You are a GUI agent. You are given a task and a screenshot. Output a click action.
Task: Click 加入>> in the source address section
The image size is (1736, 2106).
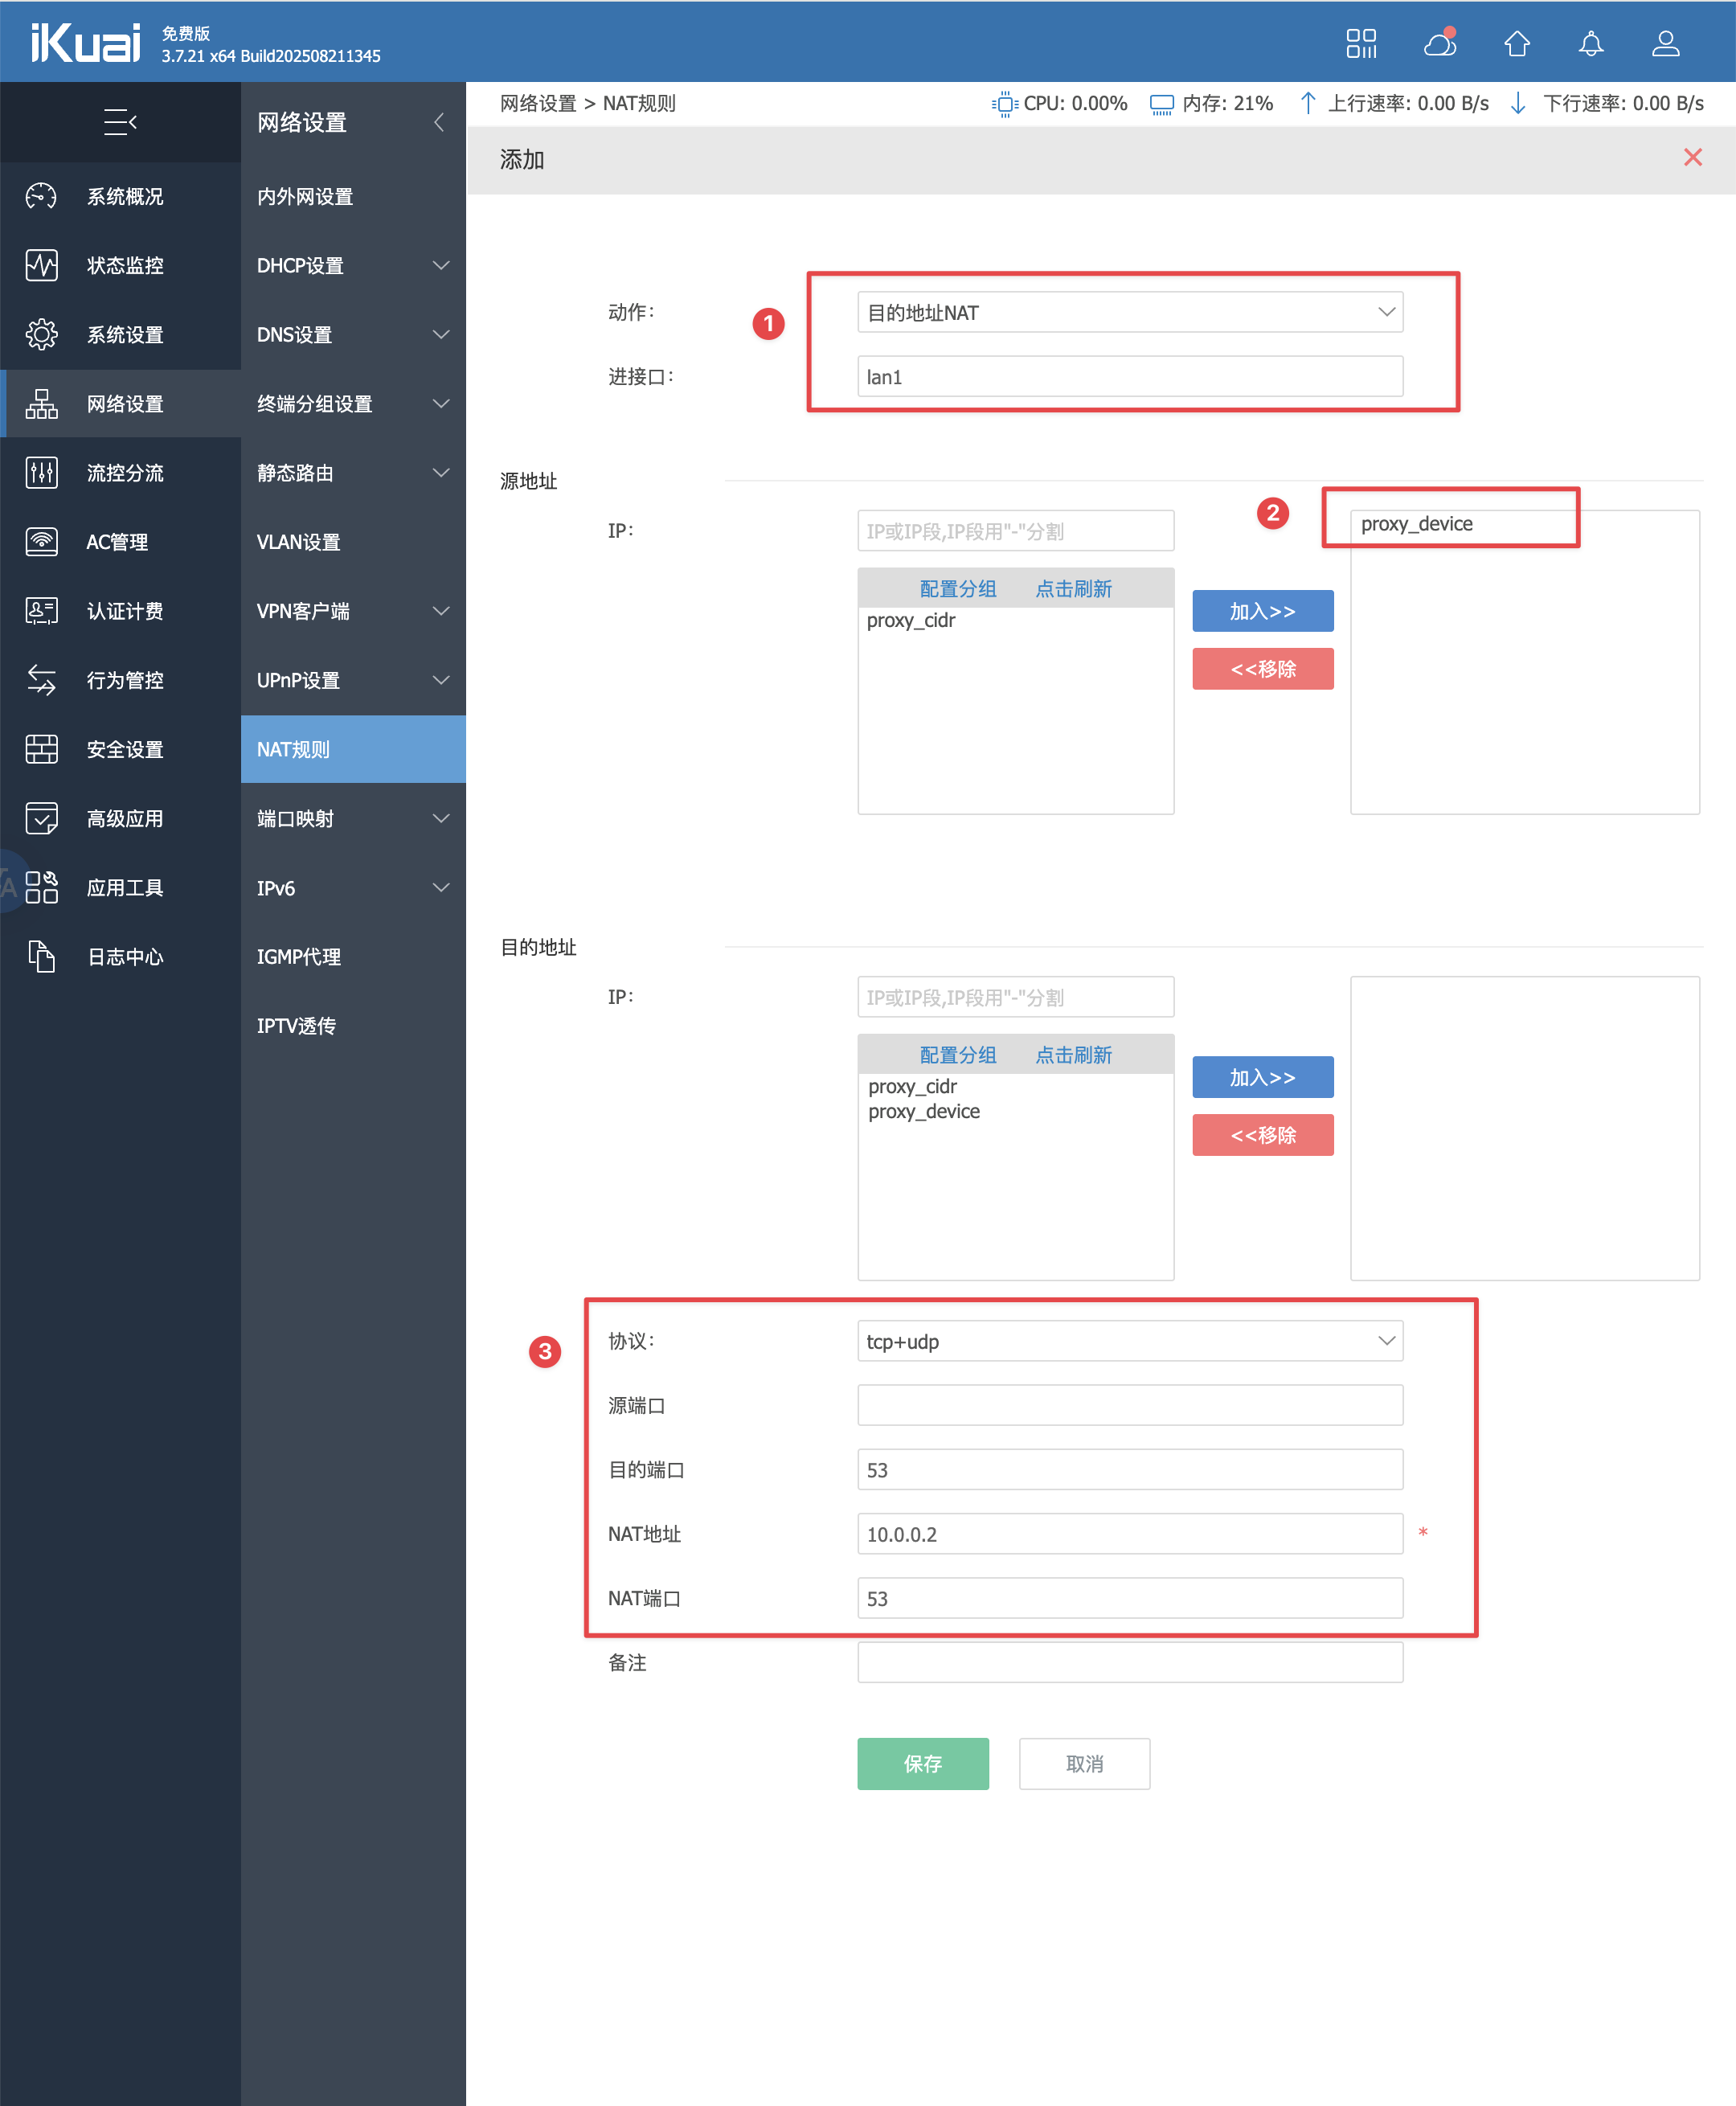[1262, 611]
